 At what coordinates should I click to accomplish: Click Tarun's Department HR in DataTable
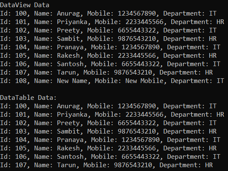[x=209, y=165]
